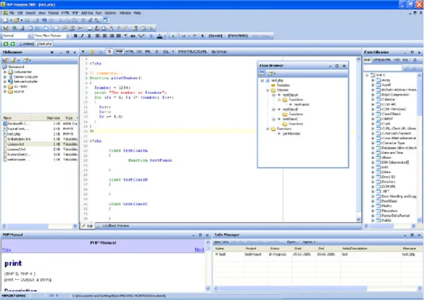The width and height of the screenshot is (425, 301).
Task: Open the Normal paragraph style dropdown
Action: point(29,36)
